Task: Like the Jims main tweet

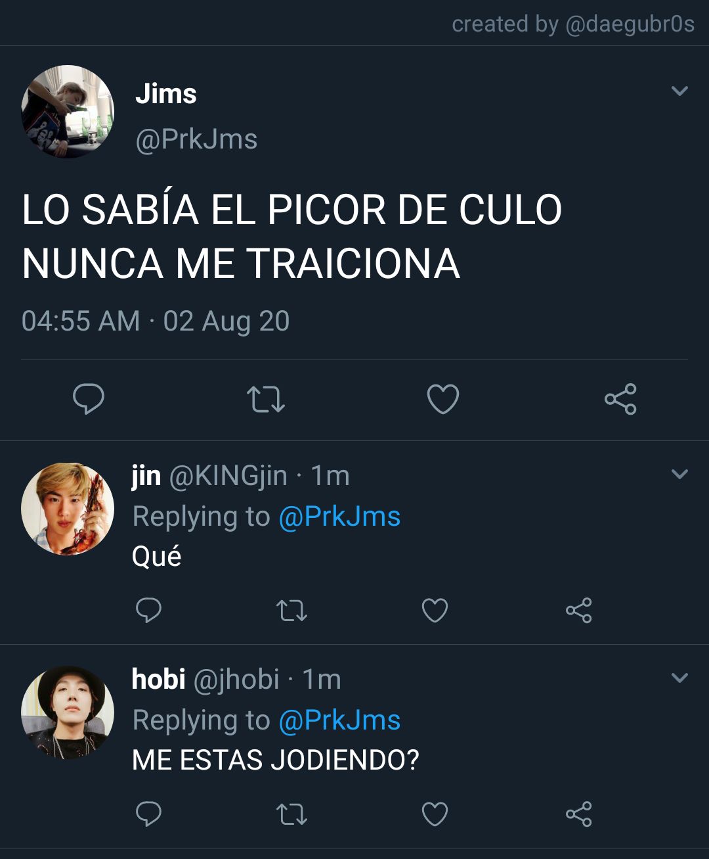Action: tap(443, 399)
